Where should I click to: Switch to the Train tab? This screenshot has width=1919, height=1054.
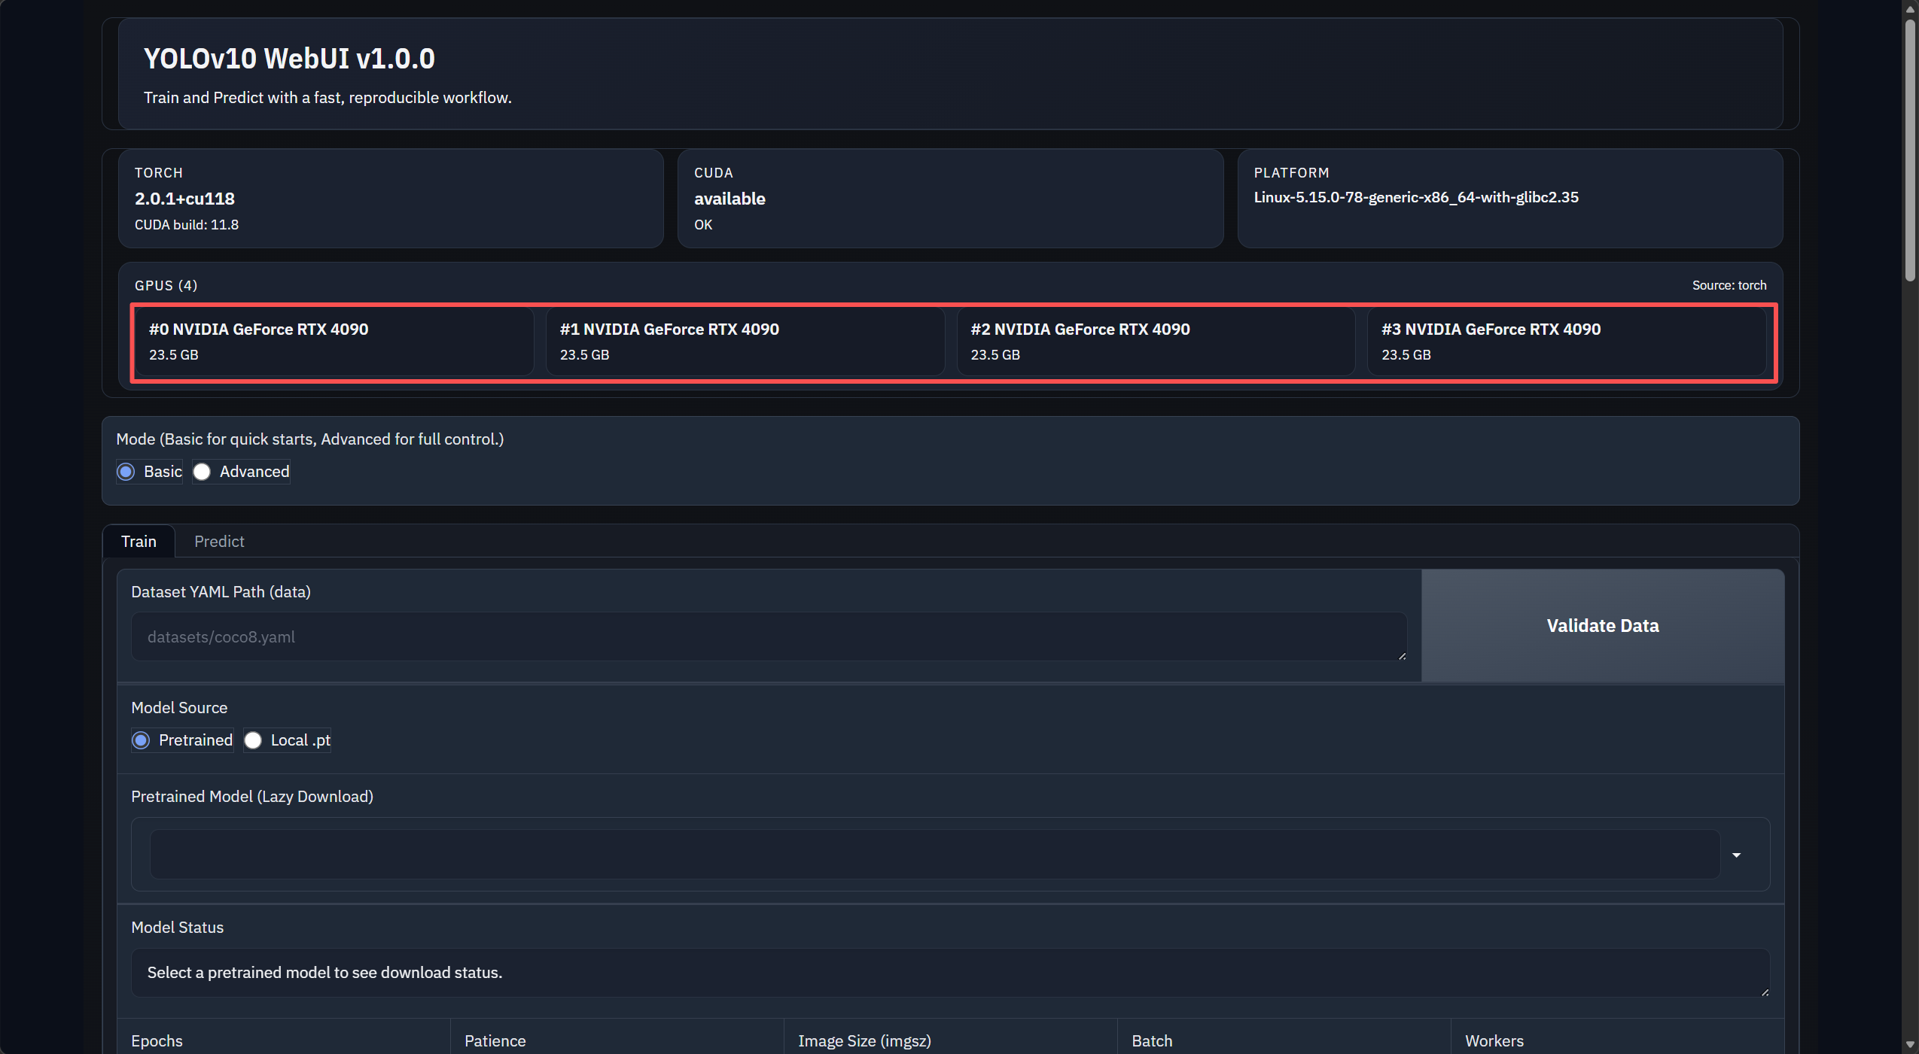[x=139, y=542]
